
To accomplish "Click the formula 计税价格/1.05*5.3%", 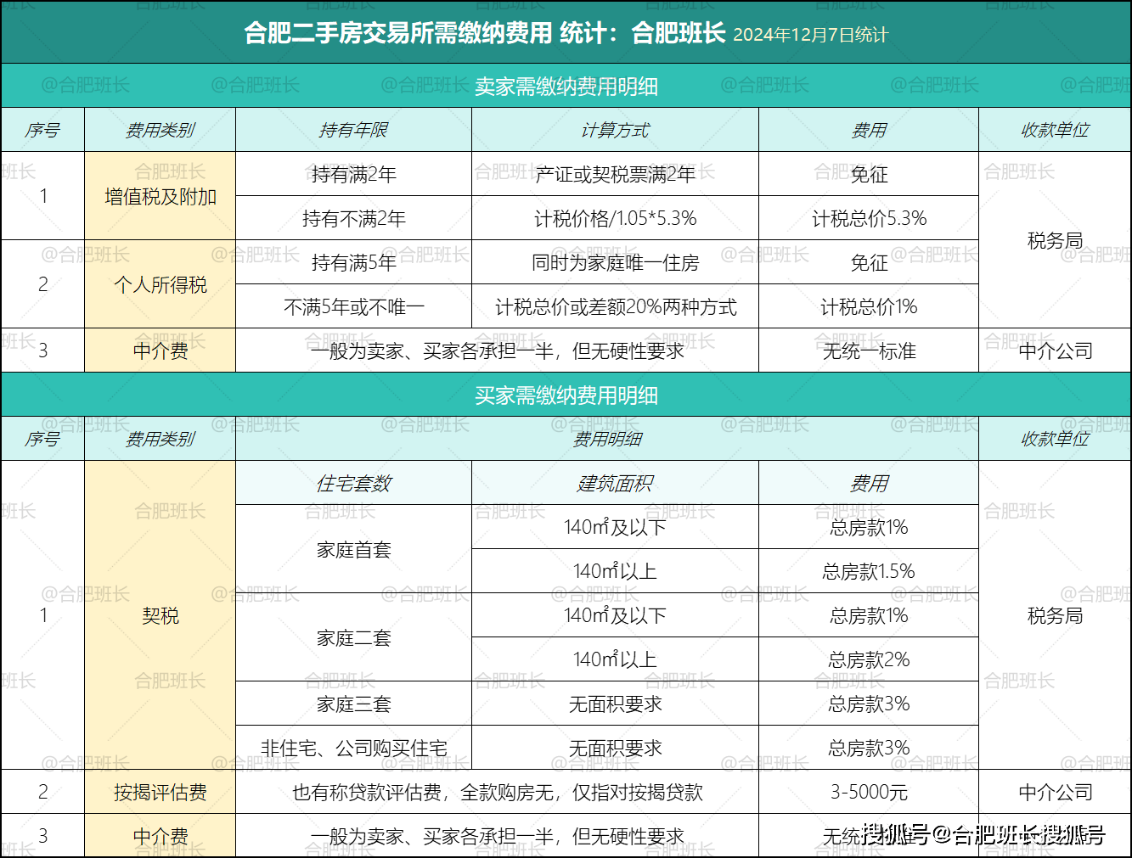I will [x=615, y=218].
